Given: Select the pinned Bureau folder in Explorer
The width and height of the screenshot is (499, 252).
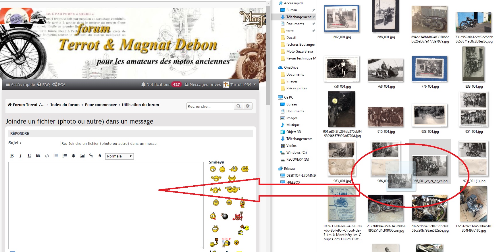Looking at the screenshot, I should (x=292, y=10).
